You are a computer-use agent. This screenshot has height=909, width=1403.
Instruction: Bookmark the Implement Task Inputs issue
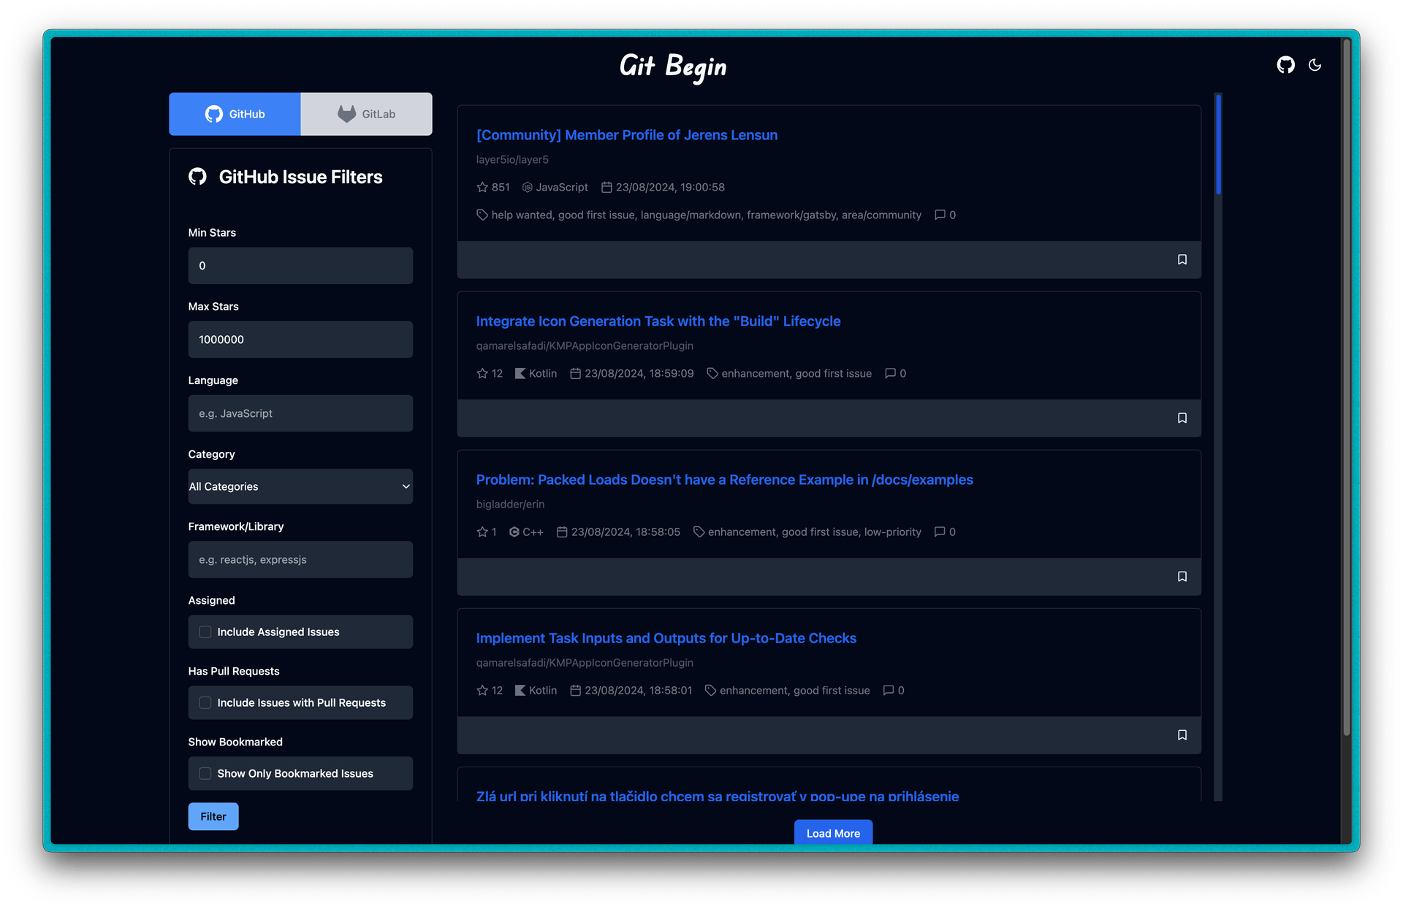point(1182,735)
